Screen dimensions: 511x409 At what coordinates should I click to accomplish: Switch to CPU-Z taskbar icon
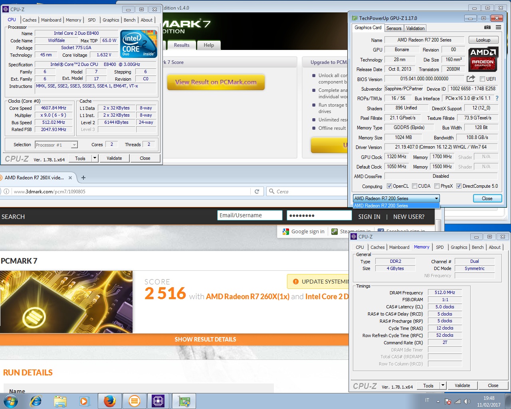pos(158,401)
